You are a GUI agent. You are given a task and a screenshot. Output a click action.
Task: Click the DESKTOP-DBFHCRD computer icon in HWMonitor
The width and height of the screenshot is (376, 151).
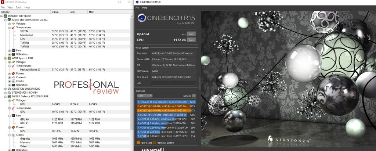coord(5,16)
